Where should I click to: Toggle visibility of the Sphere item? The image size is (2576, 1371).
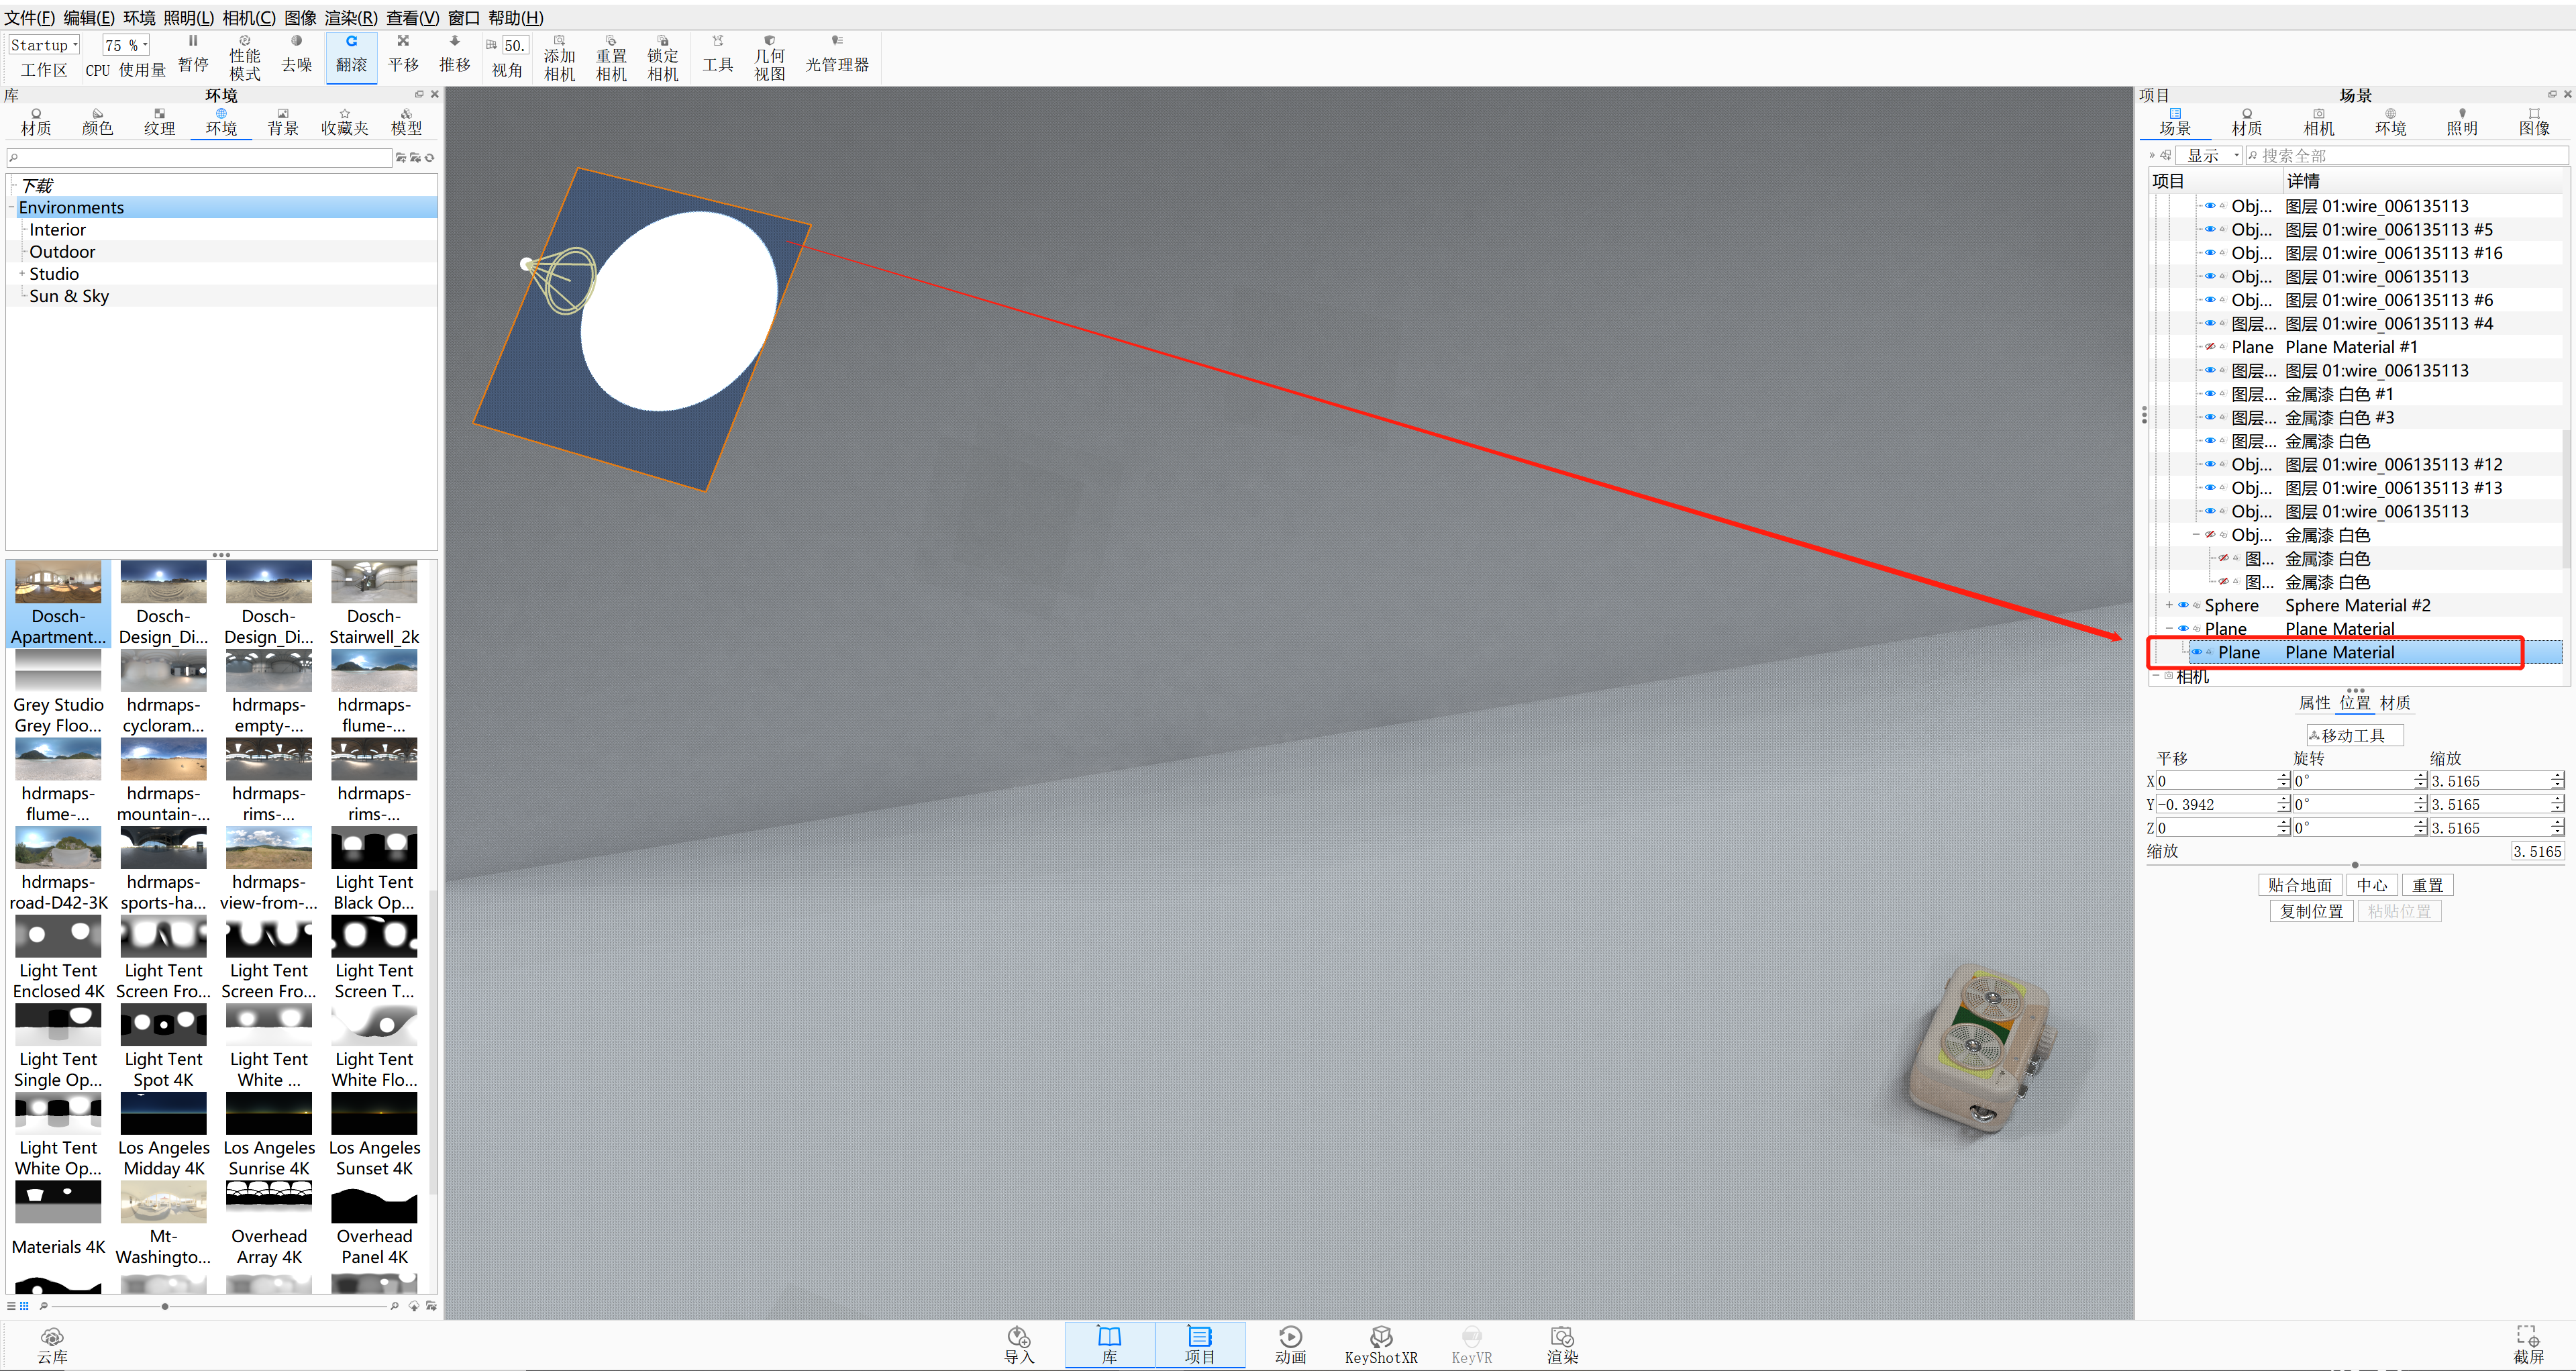click(x=2183, y=605)
